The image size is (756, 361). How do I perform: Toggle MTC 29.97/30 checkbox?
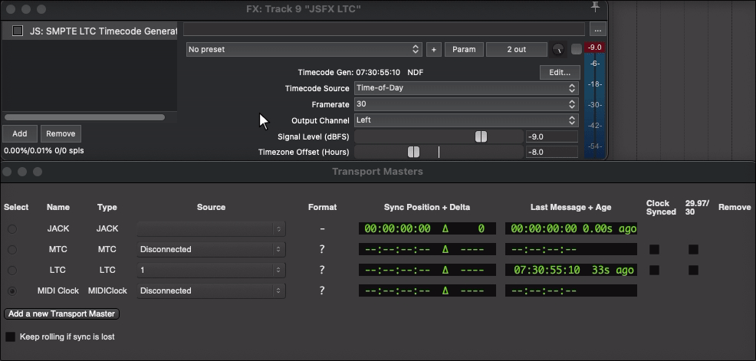pos(693,250)
